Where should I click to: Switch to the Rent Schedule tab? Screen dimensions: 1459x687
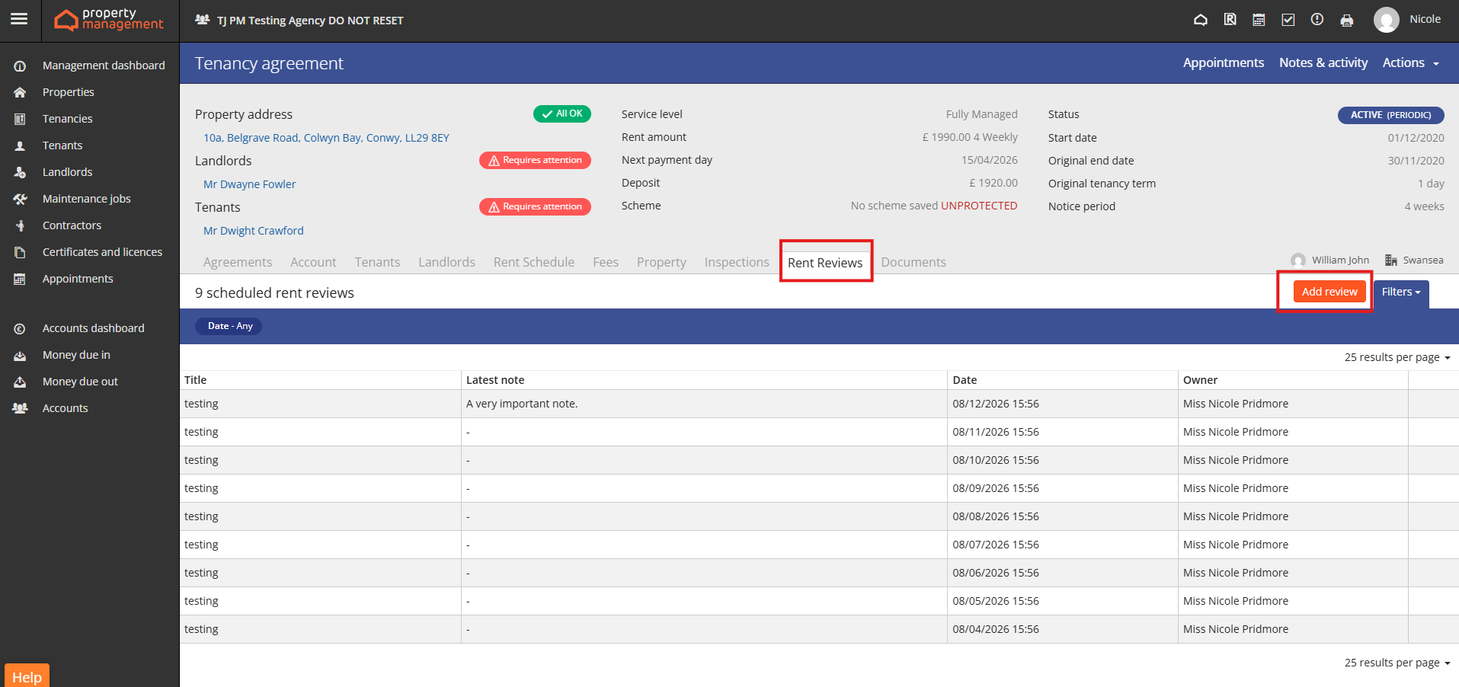(533, 262)
